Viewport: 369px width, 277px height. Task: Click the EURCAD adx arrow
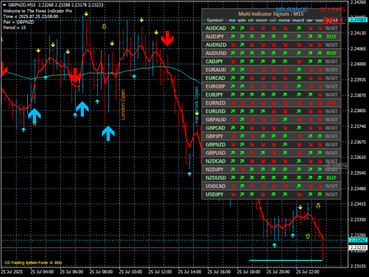pyautogui.click(x=242, y=78)
